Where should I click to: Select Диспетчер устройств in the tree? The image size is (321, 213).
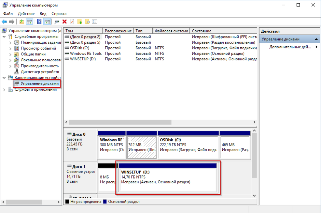click(40, 72)
